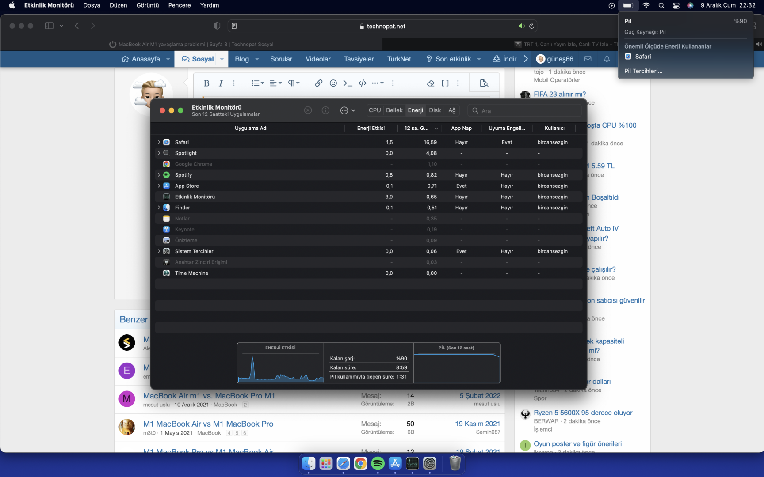
Task: Expand the App Store row disclosure arrow
Action: click(159, 186)
